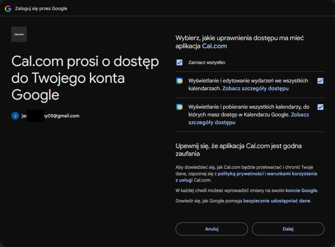Click the 'Upewnij się, że aplikacja Cal.com' heading

[238, 150]
